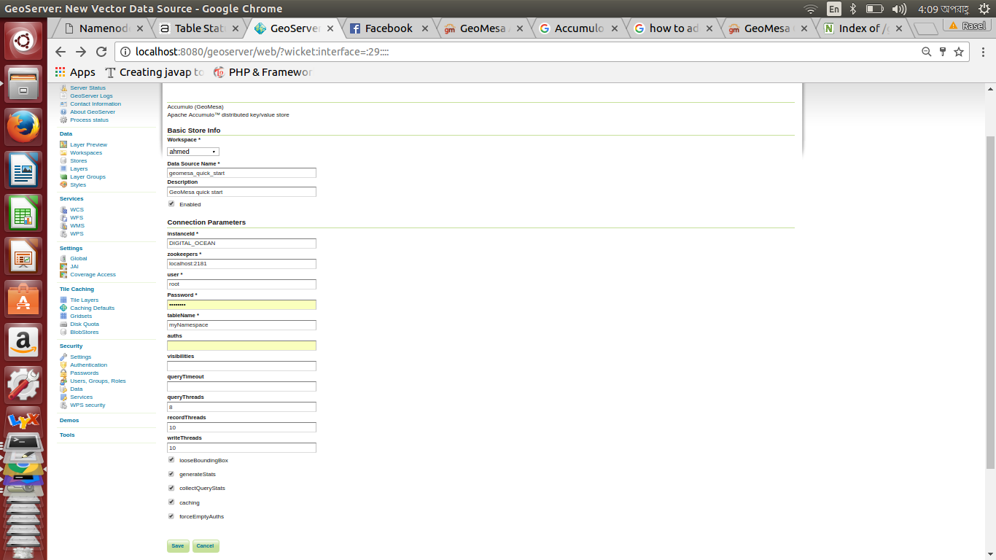The height and width of the screenshot is (560, 996).
Task: Click the Workspaces folder icon
Action: pos(63,153)
